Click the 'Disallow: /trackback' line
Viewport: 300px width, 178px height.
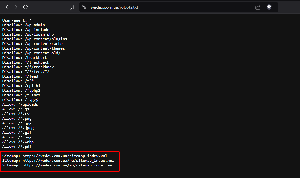pos(25,58)
